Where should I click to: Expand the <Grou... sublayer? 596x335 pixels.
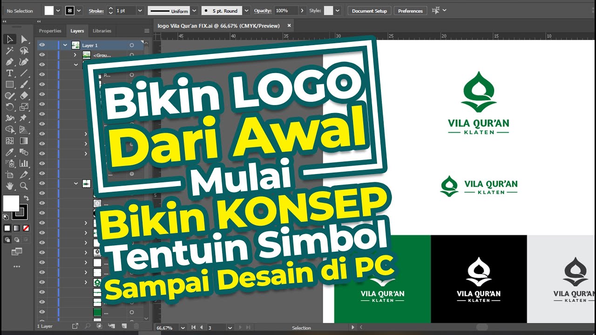(75, 55)
